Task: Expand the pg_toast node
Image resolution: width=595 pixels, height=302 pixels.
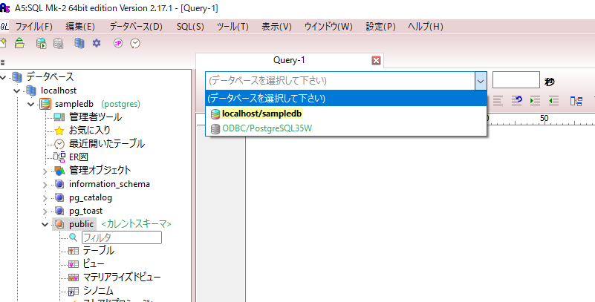Action: pos(45,211)
